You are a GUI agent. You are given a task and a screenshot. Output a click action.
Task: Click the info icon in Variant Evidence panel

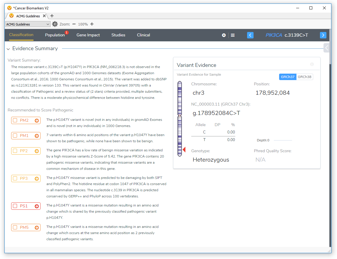tap(312, 64)
